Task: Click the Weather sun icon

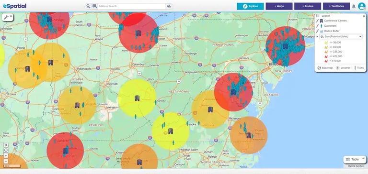Action: point(337,68)
